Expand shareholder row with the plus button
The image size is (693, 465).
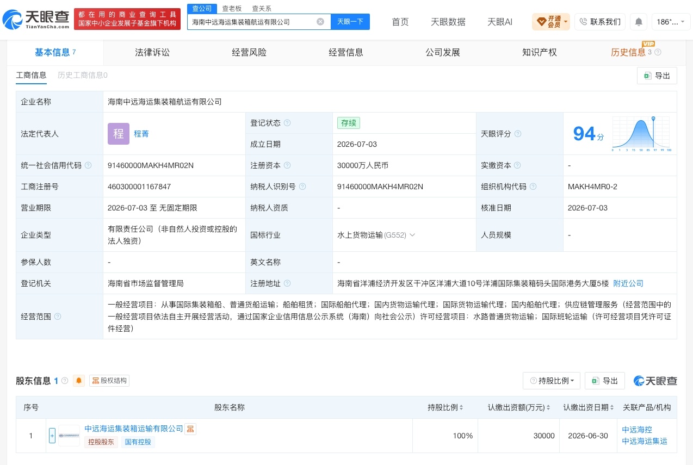(52, 436)
